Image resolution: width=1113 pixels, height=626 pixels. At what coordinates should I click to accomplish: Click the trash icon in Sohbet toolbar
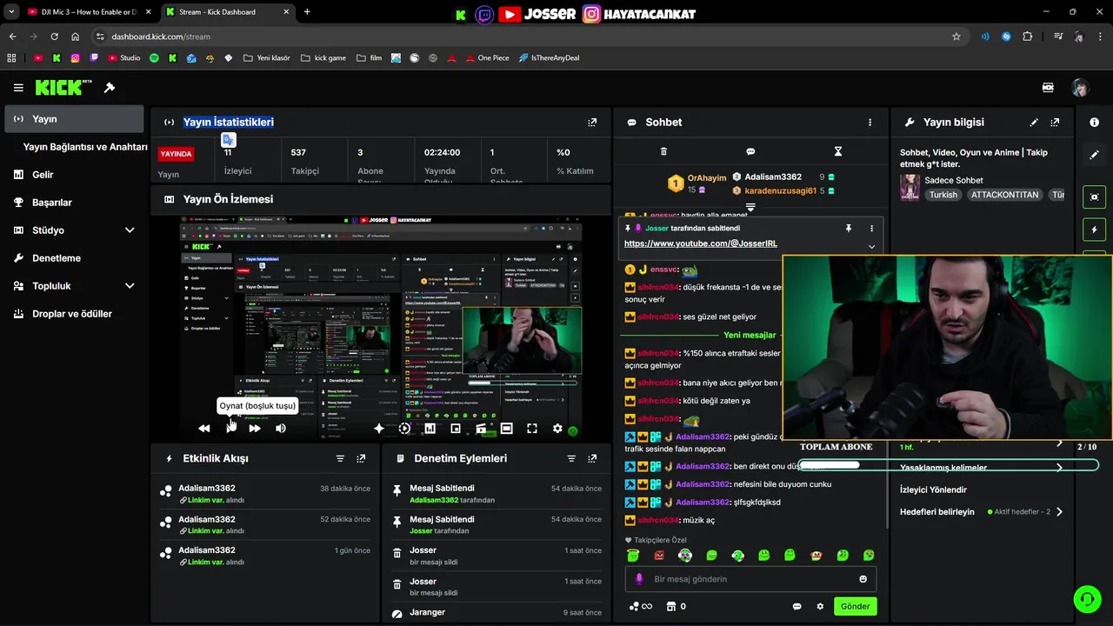(663, 151)
